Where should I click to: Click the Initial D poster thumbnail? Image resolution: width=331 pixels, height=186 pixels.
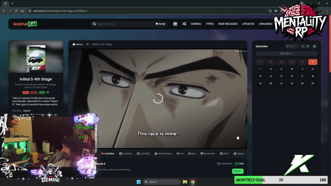(x=36, y=59)
